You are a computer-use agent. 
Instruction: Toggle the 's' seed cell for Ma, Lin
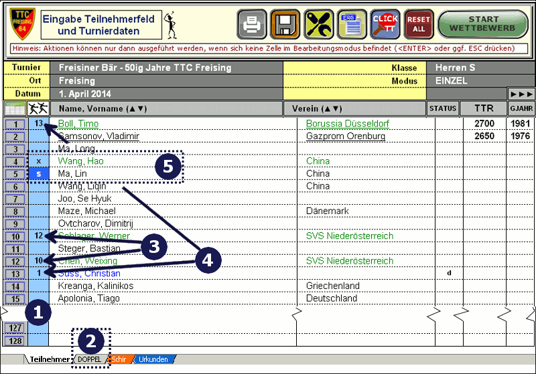pyautogui.click(x=38, y=174)
